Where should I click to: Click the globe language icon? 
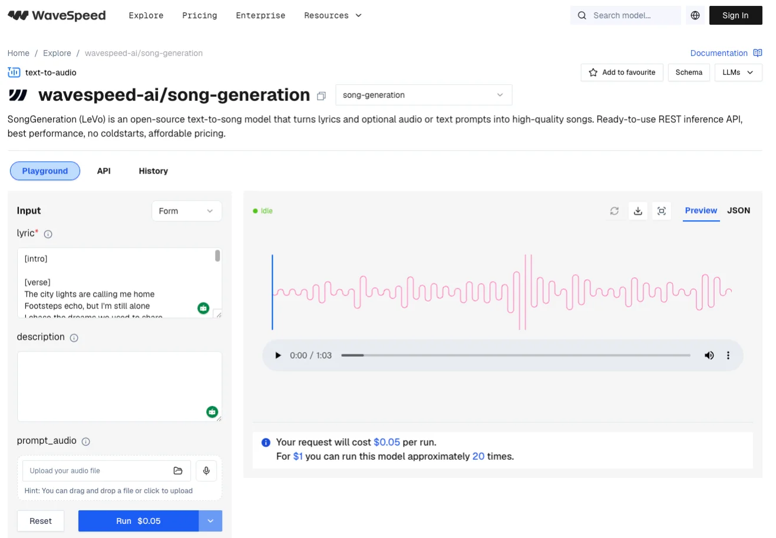pos(695,15)
